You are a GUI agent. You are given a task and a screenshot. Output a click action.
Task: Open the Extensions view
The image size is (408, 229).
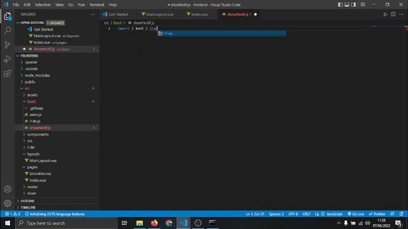[x=8, y=73]
